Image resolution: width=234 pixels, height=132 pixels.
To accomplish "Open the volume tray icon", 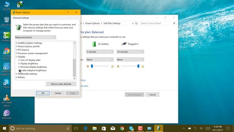I will (201, 128).
